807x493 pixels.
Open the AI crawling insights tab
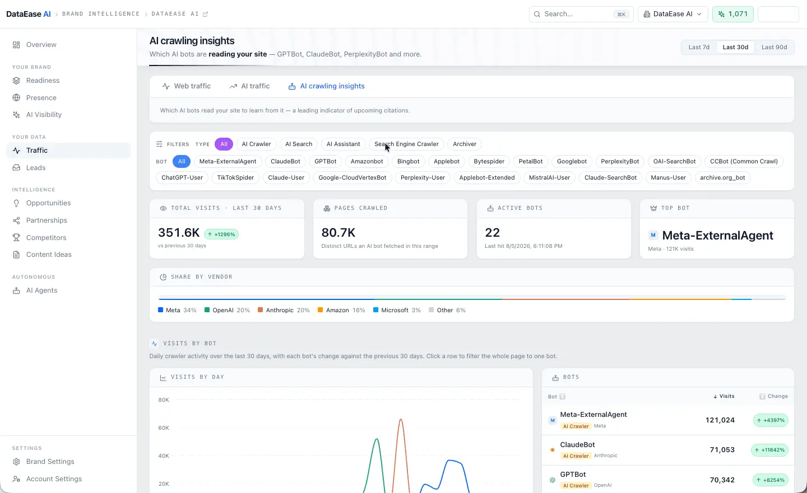coord(326,86)
